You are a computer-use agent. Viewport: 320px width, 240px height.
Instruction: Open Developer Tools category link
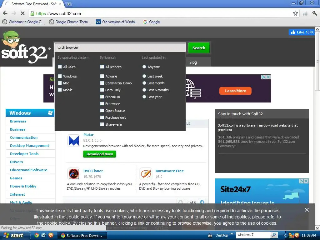(24, 154)
